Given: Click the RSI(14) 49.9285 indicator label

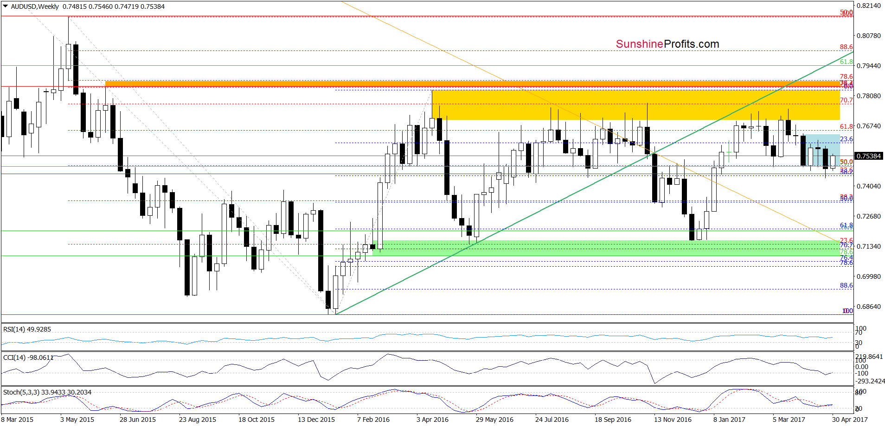Looking at the screenshot, I should [27, 329].
